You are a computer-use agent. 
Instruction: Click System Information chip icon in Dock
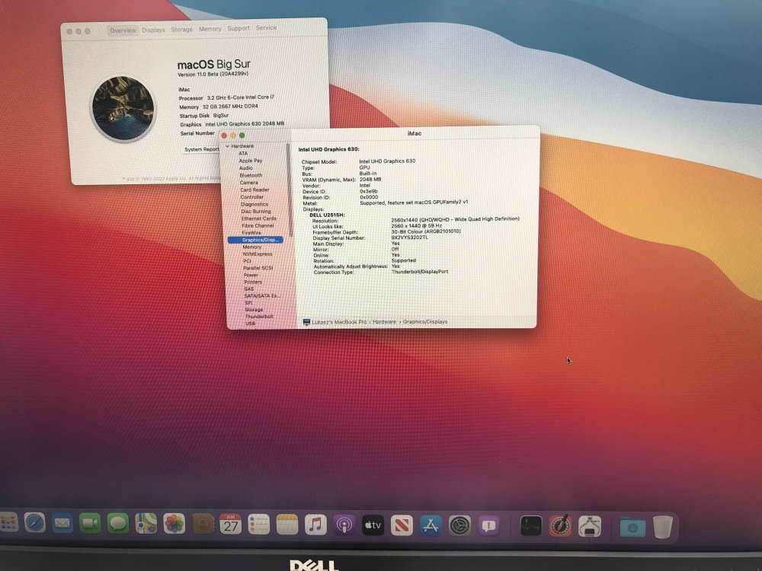(x=590, y=526)
